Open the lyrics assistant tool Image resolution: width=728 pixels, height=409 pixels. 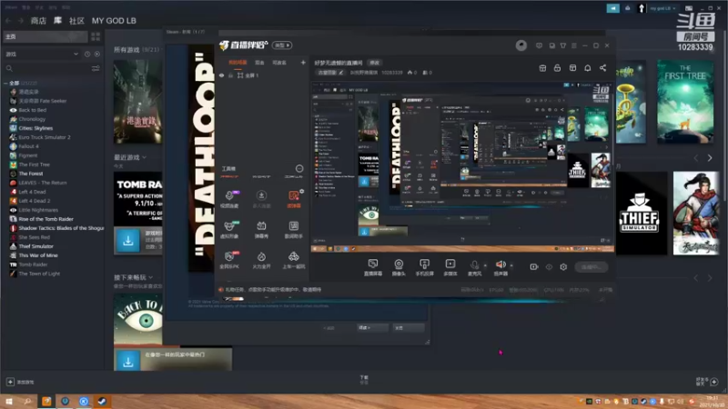tap(293, 230)
